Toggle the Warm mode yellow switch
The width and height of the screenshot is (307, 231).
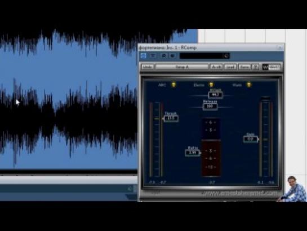(x=248, y=85)
